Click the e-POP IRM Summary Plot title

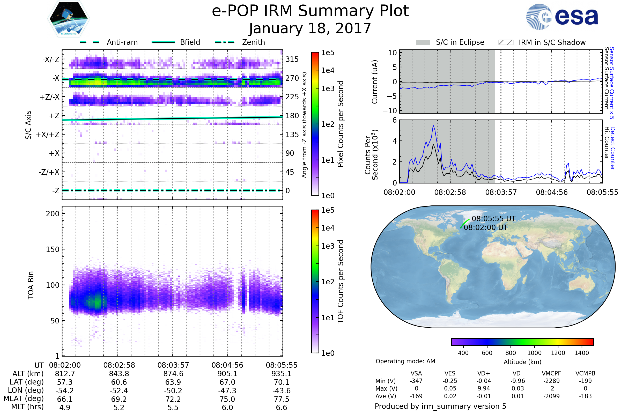tap(310, 11)
